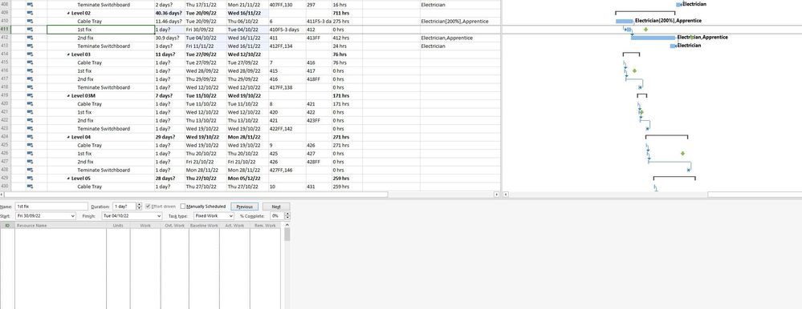Collapse the Level 03 summary task
802x309 pixels.
click(x=68, y=54)
